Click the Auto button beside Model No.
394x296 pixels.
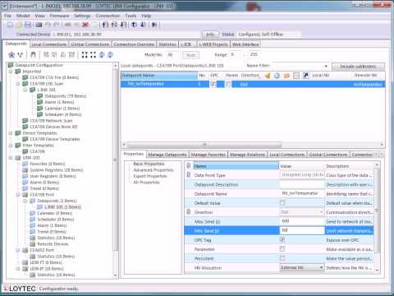[x=190, y=55]
